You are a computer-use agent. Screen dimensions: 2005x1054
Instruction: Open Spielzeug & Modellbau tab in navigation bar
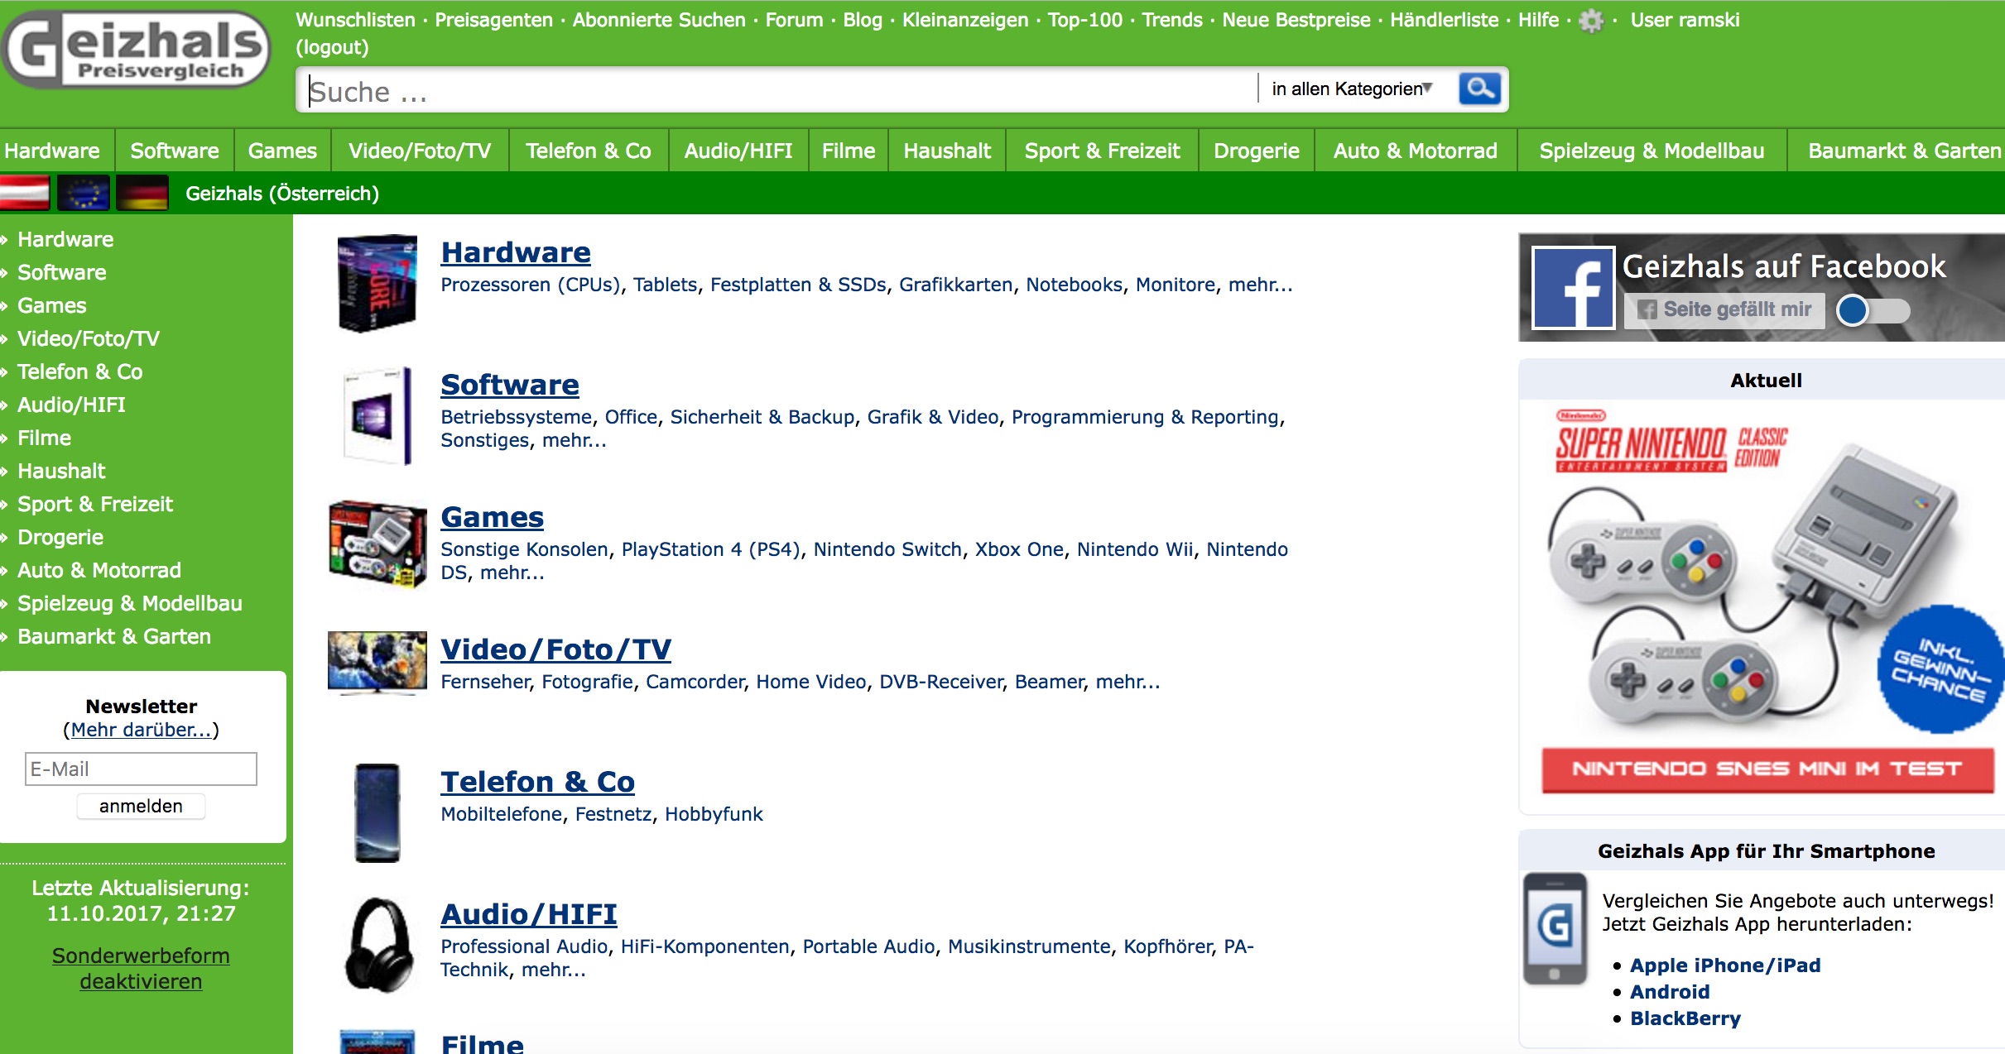1652,151
